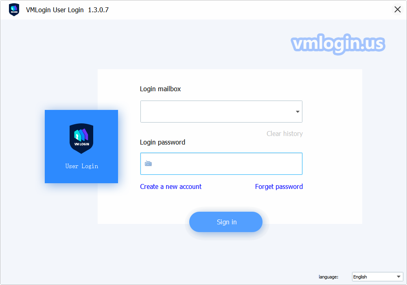Expand the Login mailbox dropdown arrow
This screenshot has width=407, height=285.
[298, 112]
